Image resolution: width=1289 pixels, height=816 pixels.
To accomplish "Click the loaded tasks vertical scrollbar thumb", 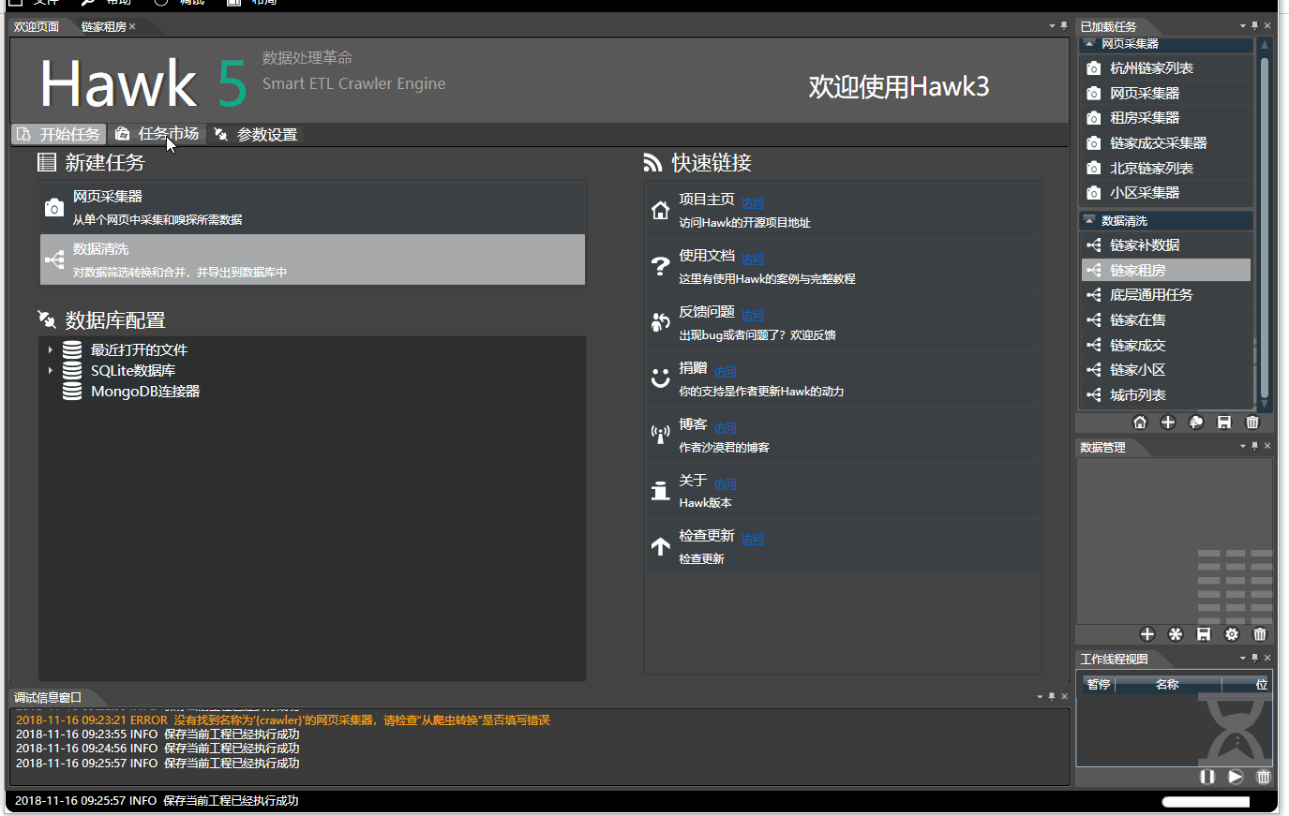I will (1265, 228).
